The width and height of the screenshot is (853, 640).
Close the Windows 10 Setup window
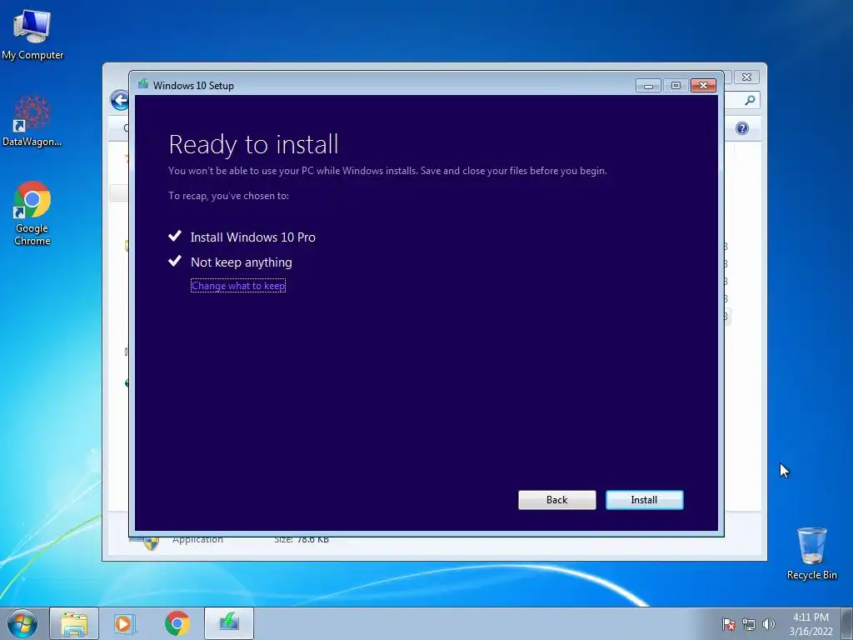pyautogui.click(x=703, y=86)
